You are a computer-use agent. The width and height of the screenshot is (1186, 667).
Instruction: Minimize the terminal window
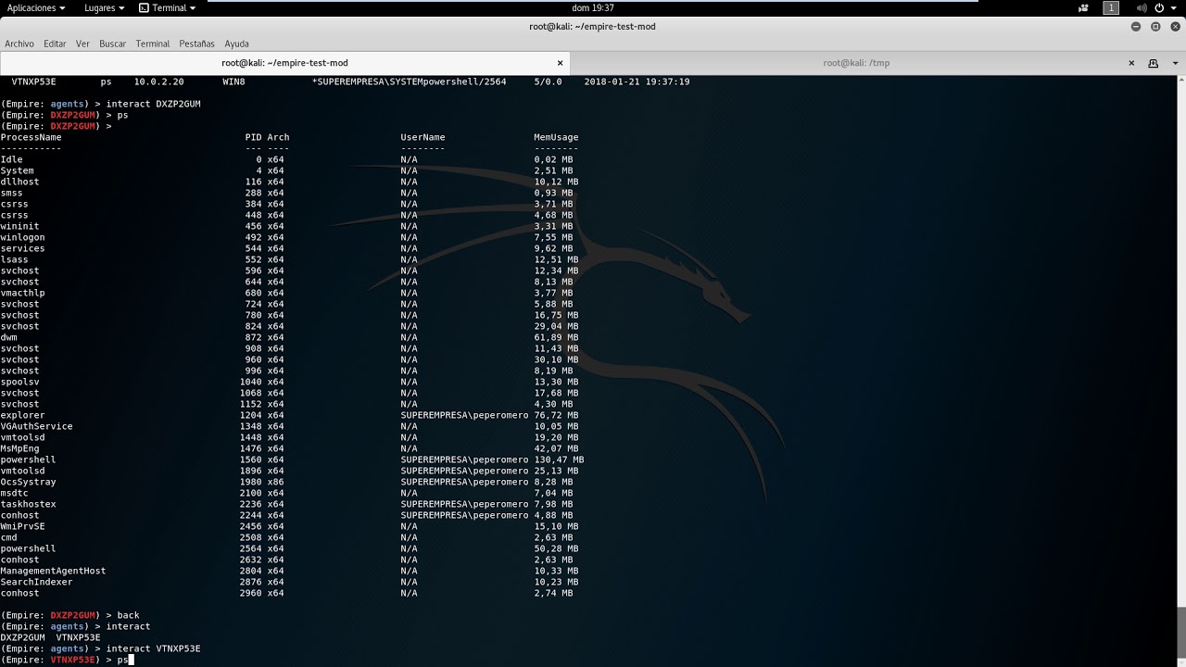tap(1136, 27)
